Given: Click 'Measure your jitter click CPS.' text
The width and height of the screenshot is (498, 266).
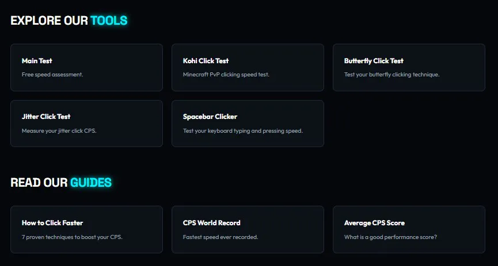Looking at the screenshot, I should 59,130.
